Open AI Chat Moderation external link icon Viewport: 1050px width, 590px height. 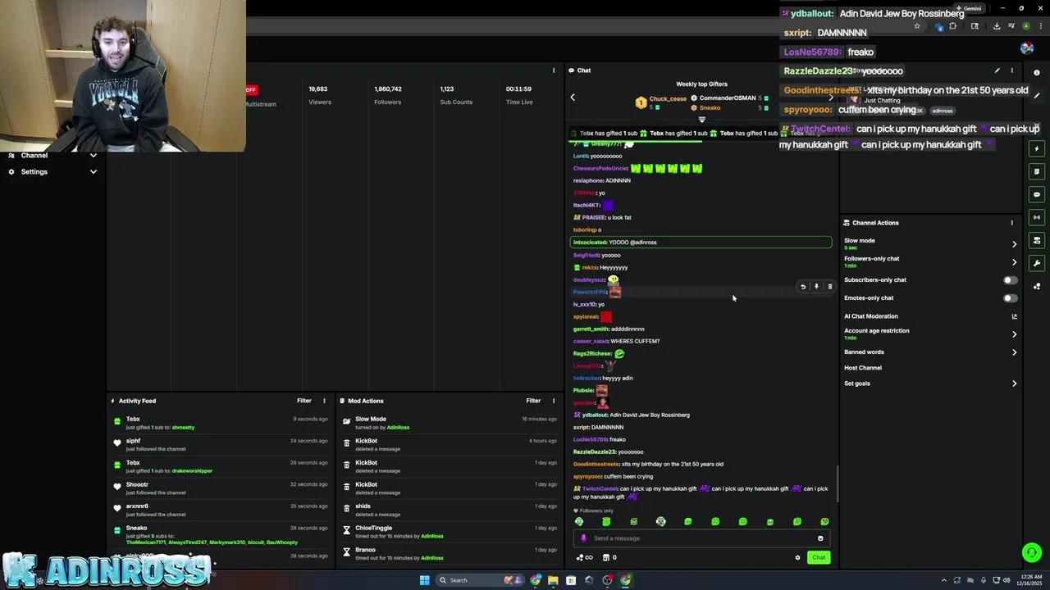pyautogui.click(x=1014, y=316)
